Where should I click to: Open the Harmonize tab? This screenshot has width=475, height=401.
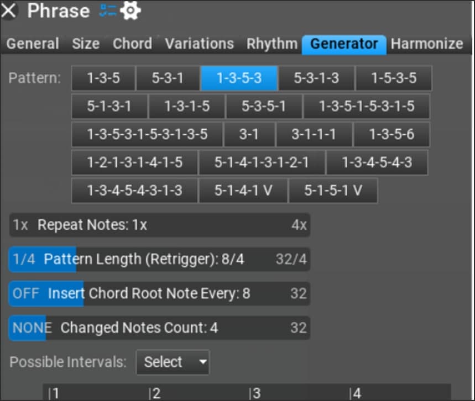click(x=427, y=44)
